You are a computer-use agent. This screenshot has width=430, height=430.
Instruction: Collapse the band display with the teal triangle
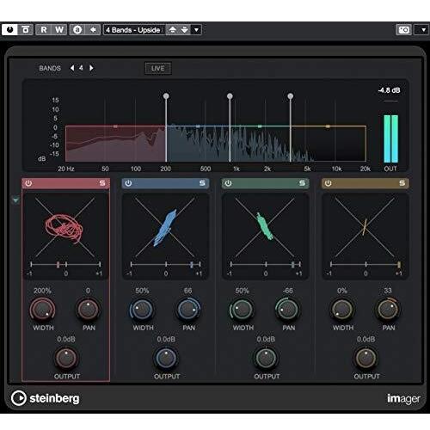point(15,200)
